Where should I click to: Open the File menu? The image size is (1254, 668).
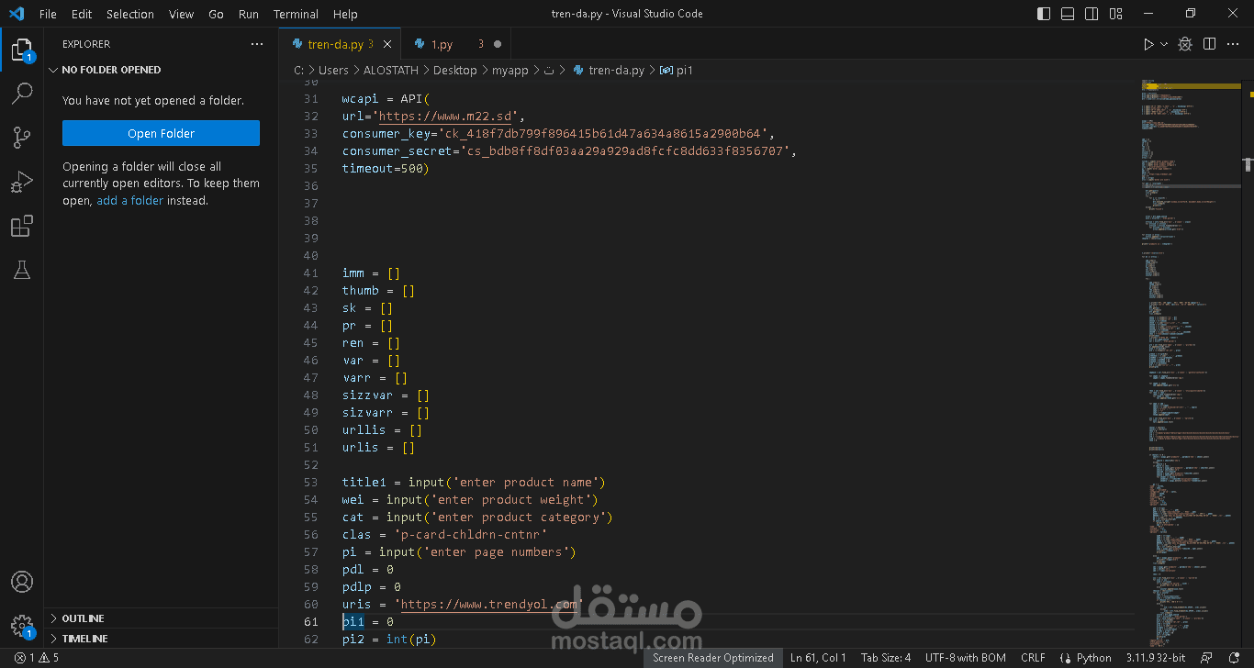click(x=48, y=14)
